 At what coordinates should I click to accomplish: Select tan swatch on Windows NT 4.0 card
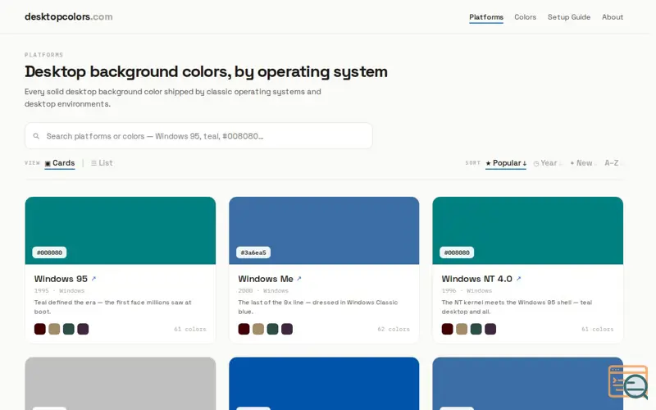click(x=462, y=330)
